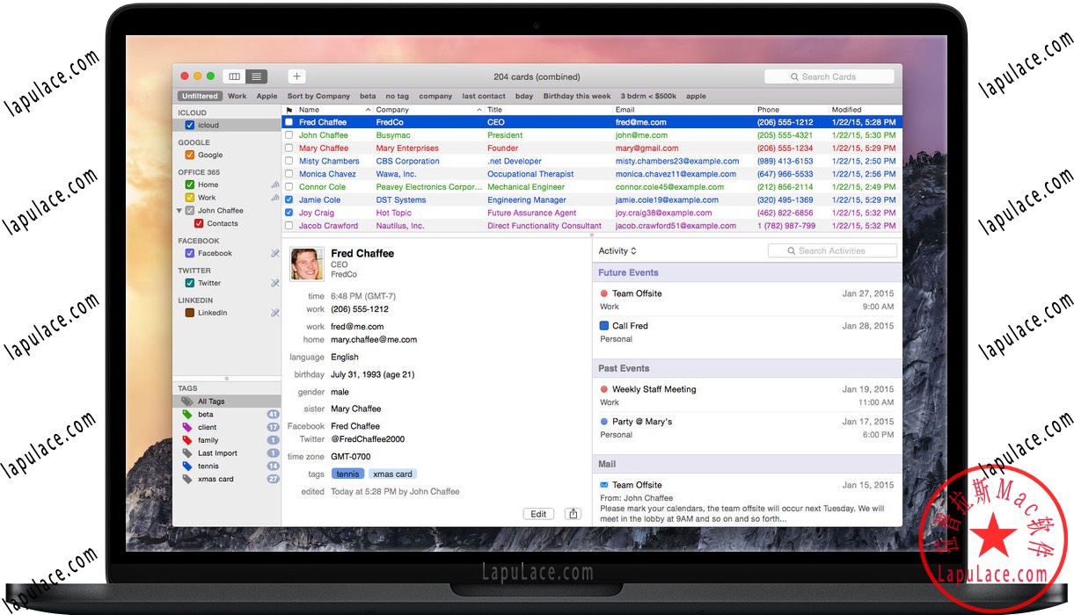Select the Work smart filter
This screenshot has height=615, width=1074.
237,96
